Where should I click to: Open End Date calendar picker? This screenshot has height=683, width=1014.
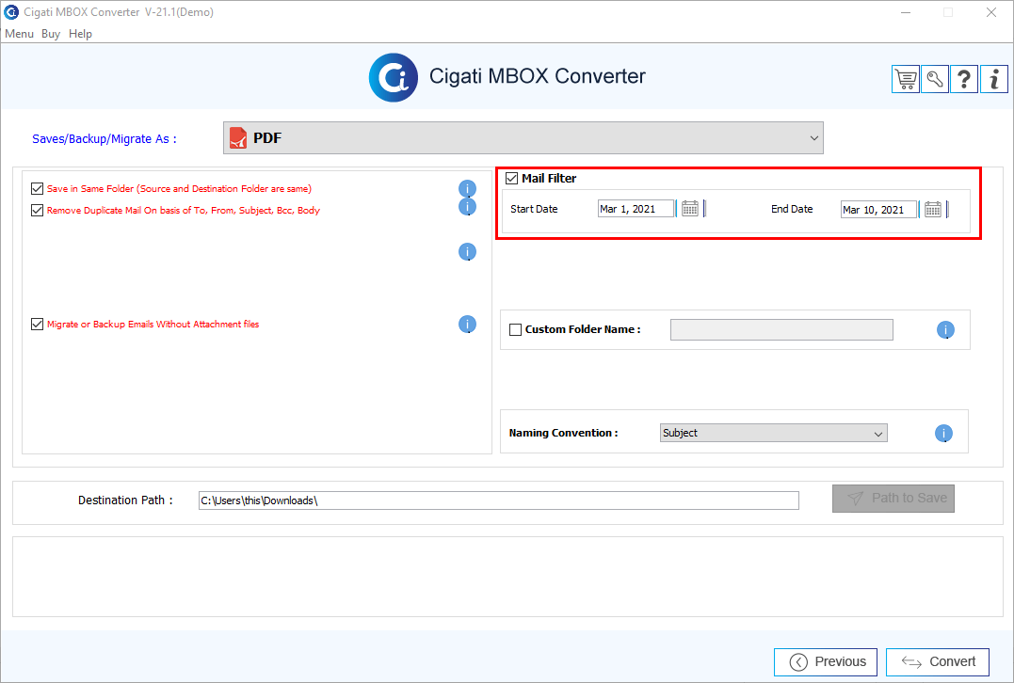pyautogui.click(x=932, y=209)
